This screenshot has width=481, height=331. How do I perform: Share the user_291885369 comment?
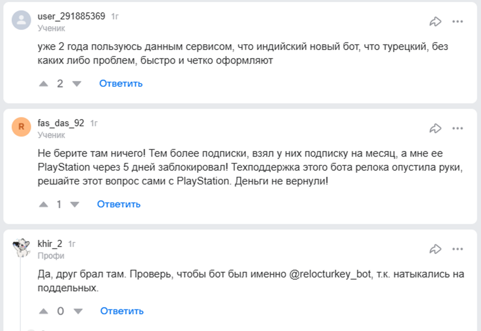point(435,21)
